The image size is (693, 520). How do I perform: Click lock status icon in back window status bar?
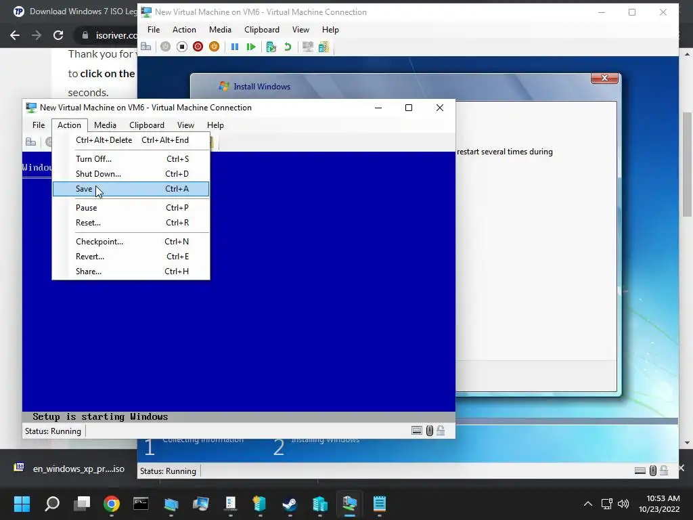664,471
